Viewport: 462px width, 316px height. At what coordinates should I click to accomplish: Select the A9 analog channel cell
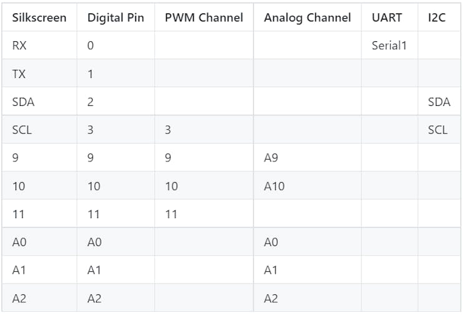(270, 158)
